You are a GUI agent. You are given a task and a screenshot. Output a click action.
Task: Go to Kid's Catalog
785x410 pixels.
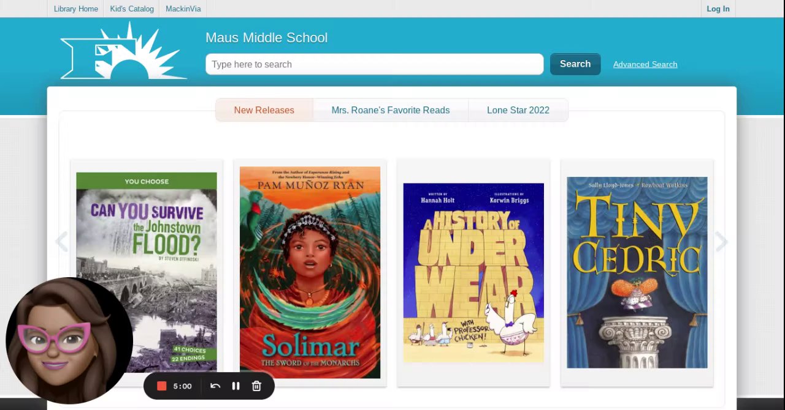point(132,9)
